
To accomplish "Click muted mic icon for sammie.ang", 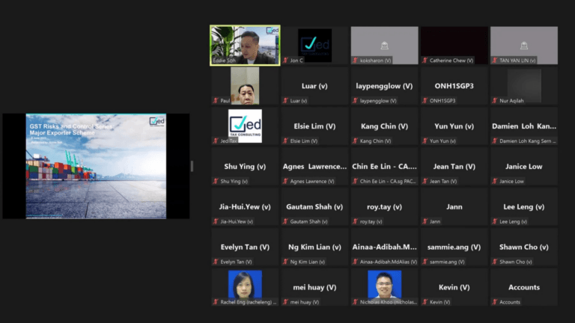I will (425, 262).
